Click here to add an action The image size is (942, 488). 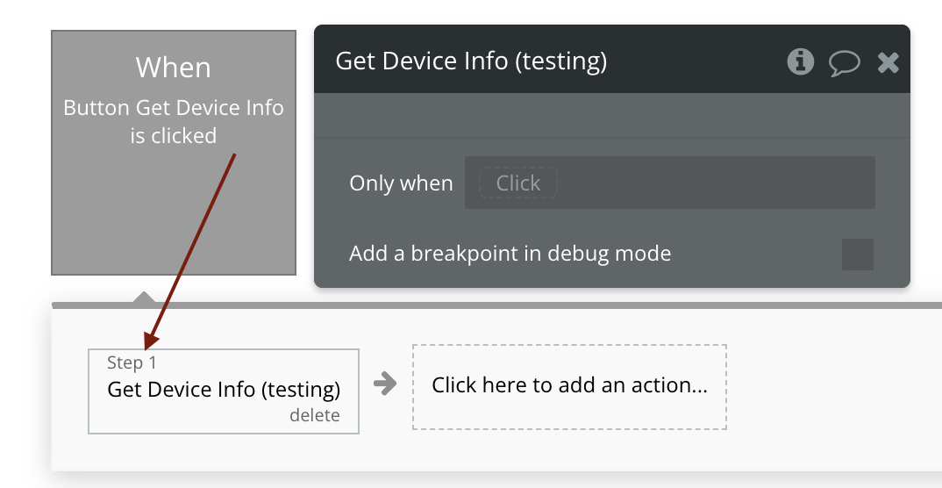coord(569,385)
